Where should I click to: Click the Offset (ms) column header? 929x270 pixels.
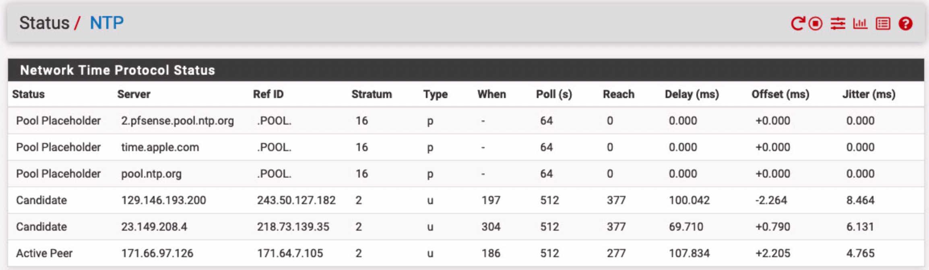pos(780,94)
